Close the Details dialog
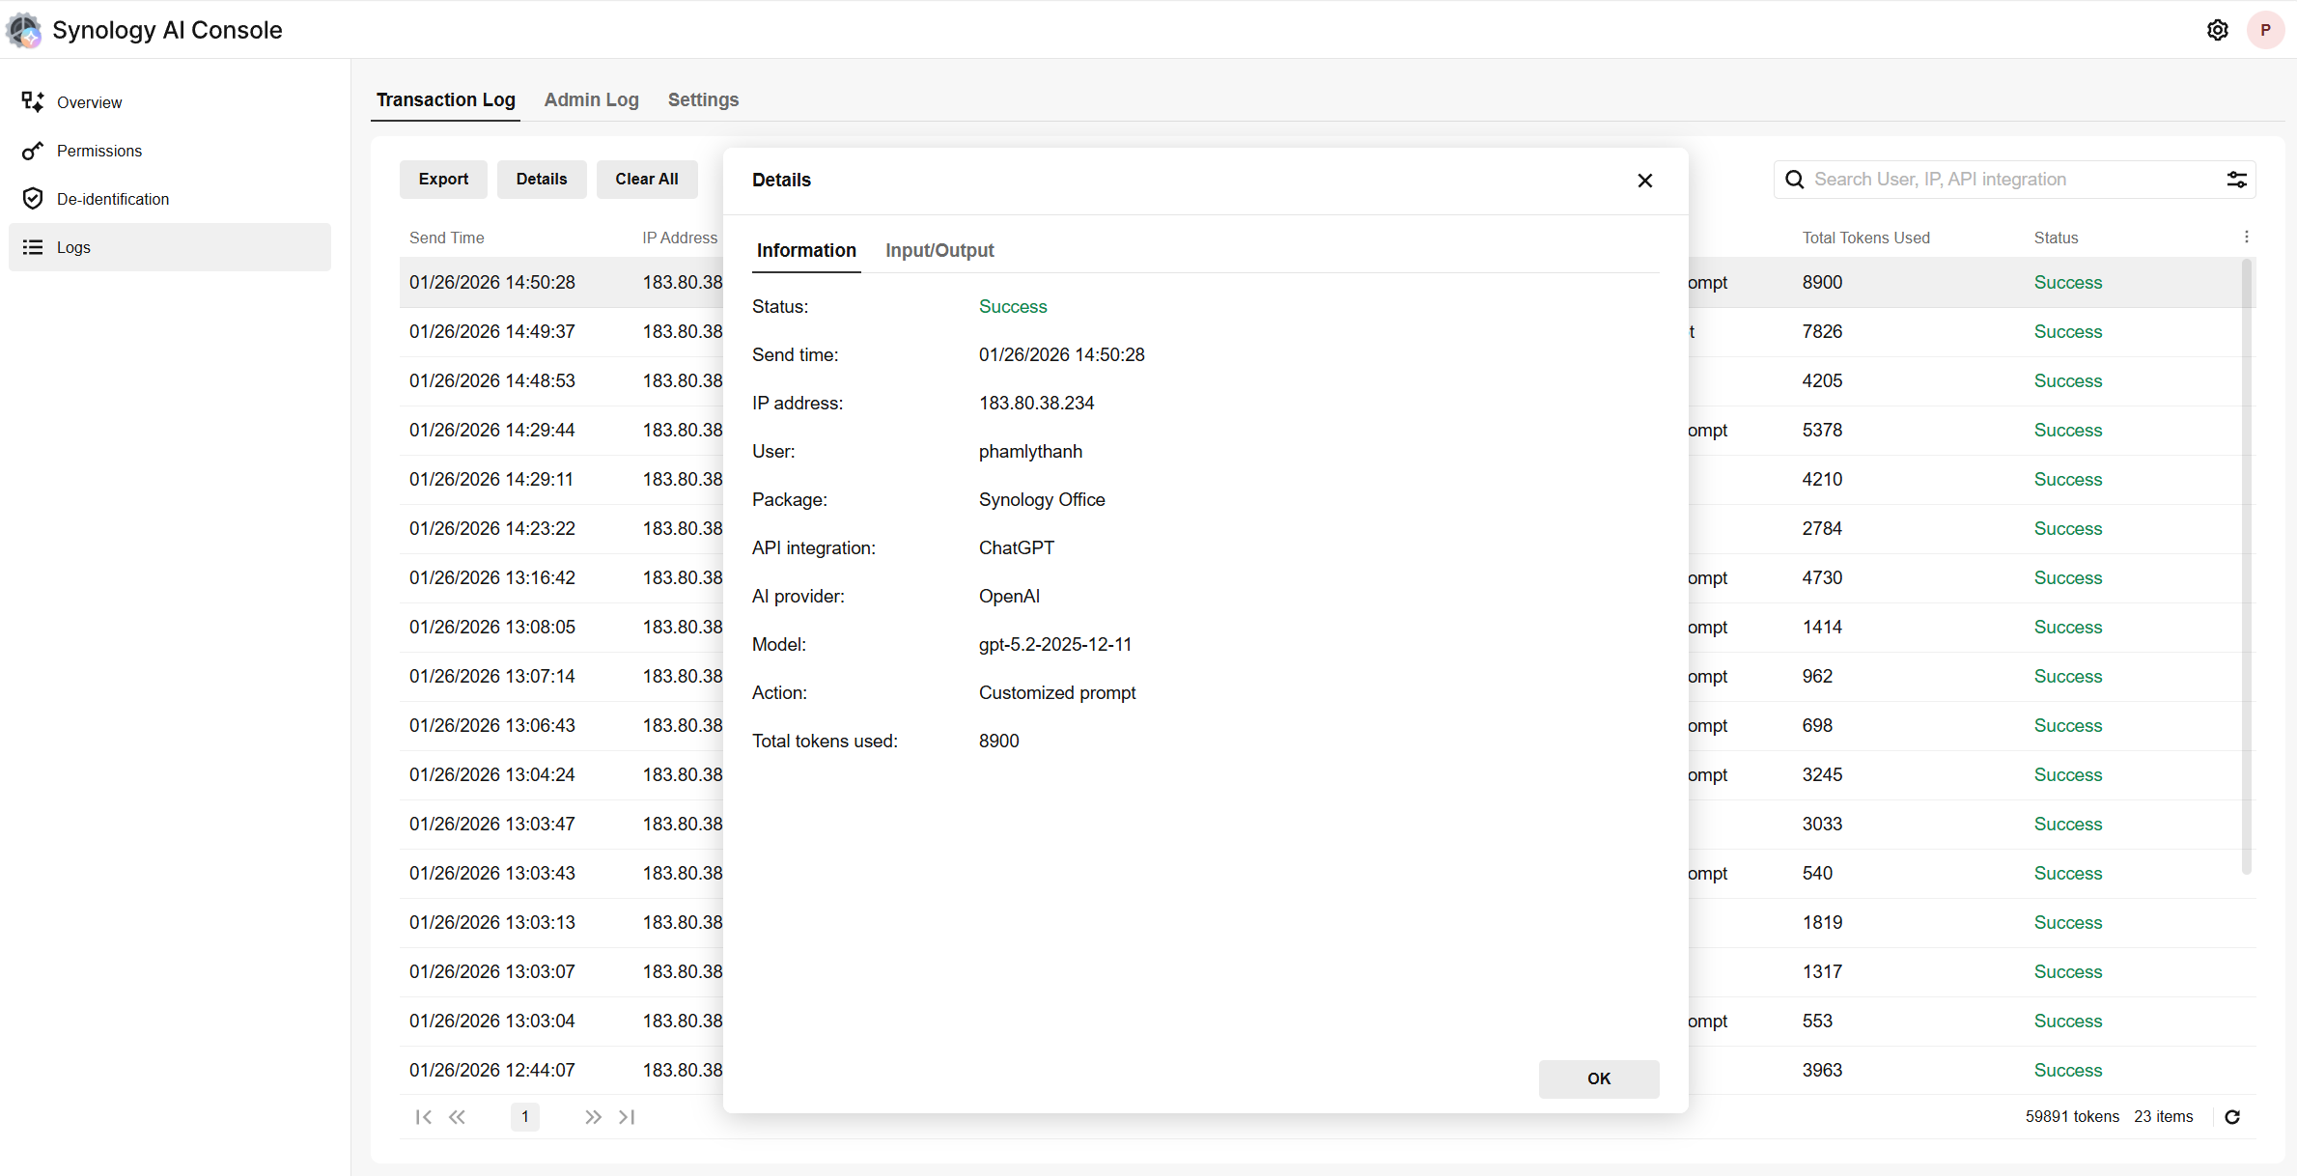This screenshot has height=1176, width=2297. (x=1645, y=181)
